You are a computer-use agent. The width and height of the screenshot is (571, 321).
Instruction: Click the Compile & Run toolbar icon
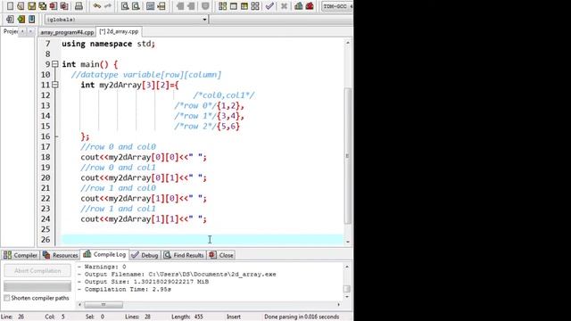point(244,6)
